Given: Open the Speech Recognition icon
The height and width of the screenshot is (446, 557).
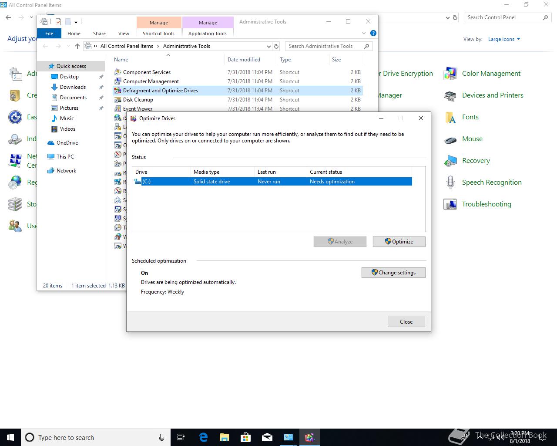Looking at the screenshot, I should [450, 182].
